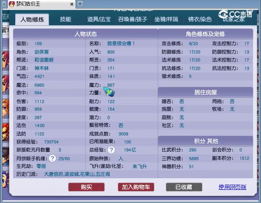Viewport: 261px width, 203px height.
Task: Click the character name 就是很会爆！
Action: click(x=121, y=44)
